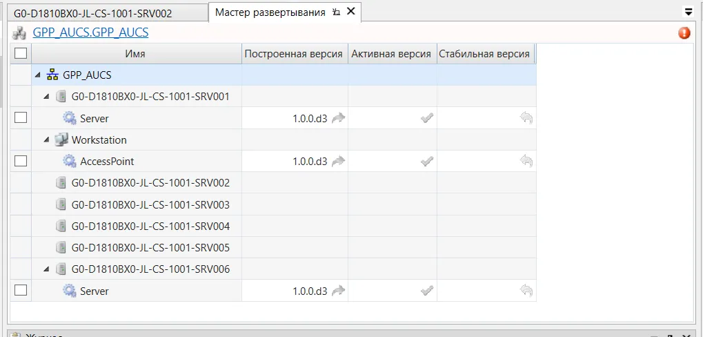
Task: Select the G0-D1810BX0-JL-CS-1001-SRV005 row
Action: 273,248
